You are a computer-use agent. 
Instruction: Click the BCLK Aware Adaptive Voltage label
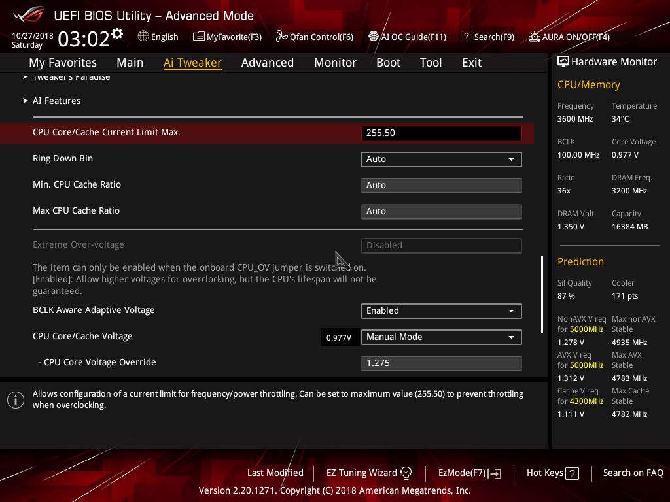[x=94, y=310]
